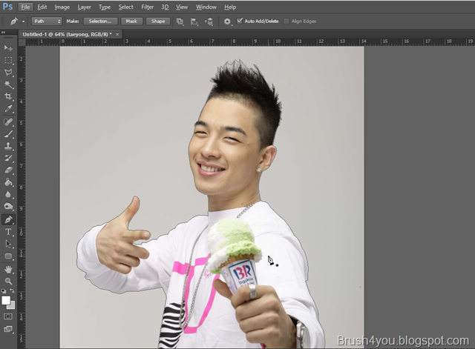
Task: Expand the pen tool preset picker arrow
Action: pyautogui.click(x=23, y=21)
